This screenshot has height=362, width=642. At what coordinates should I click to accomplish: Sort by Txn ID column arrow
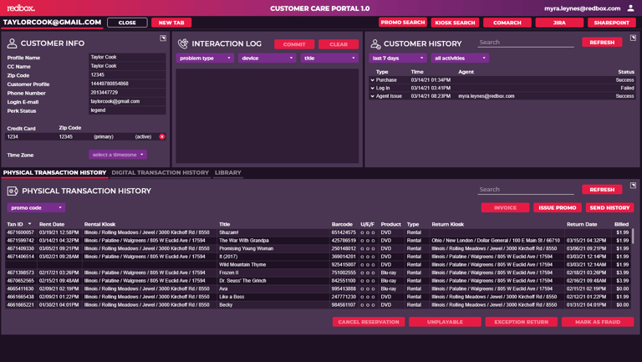[29, 224]
